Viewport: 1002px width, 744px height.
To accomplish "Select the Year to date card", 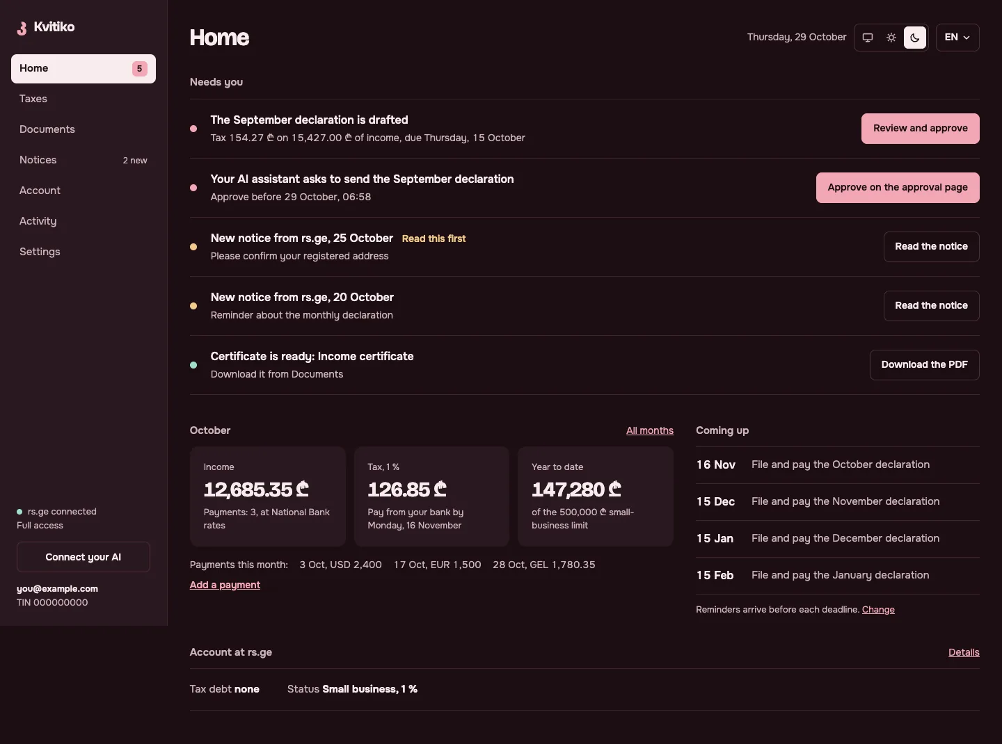I will tap(596, 496).
